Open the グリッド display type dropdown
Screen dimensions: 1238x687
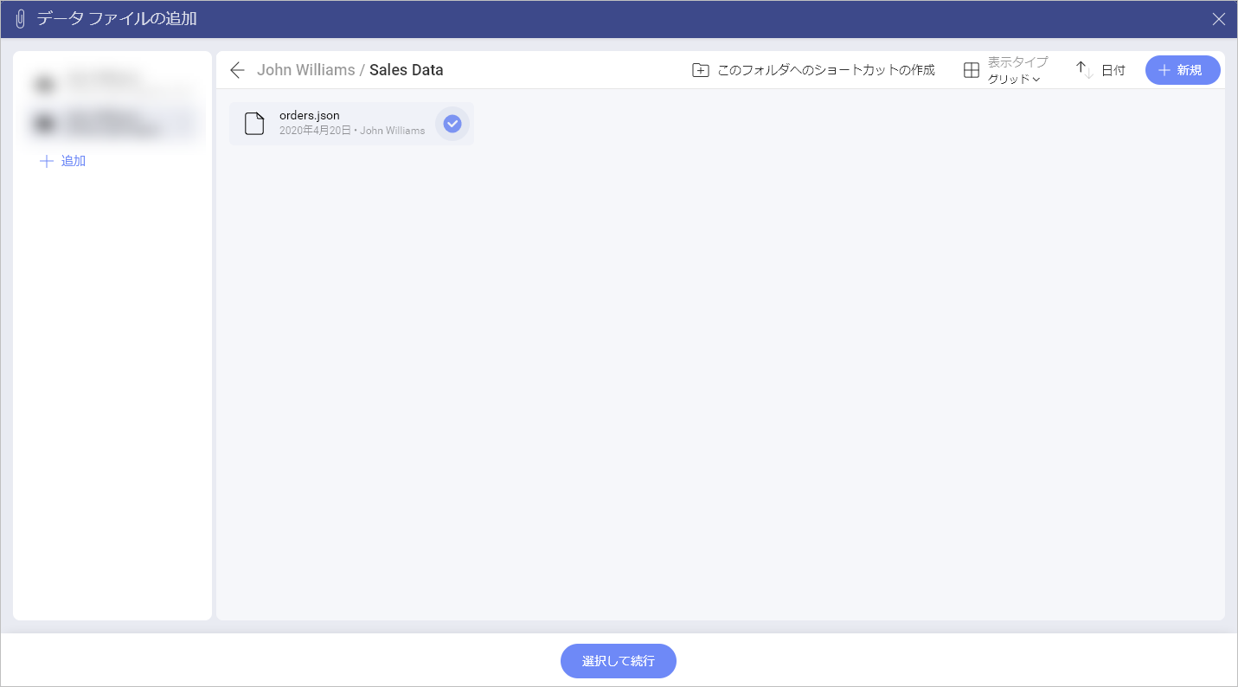click(x=1014, y=79)
